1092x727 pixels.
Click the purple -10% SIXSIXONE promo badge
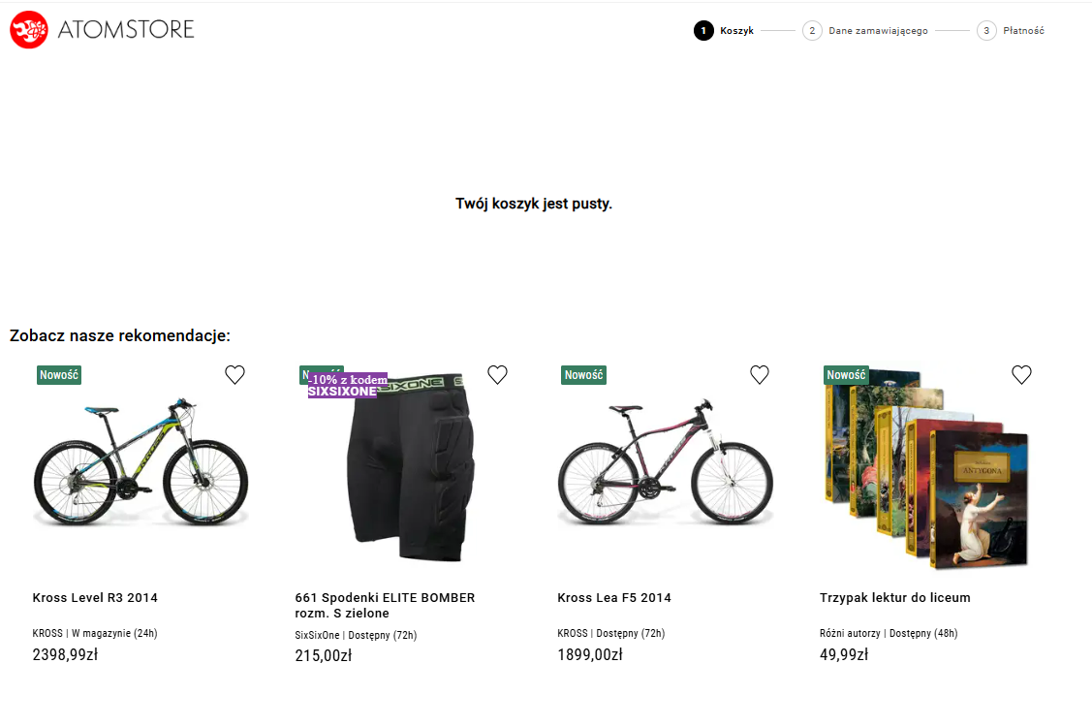coord(348,386)
